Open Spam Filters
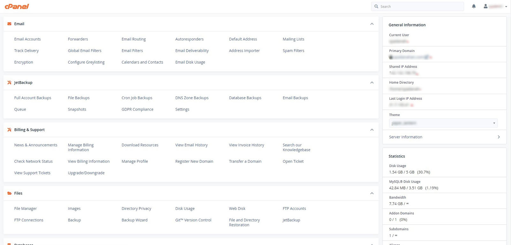The width and height of the screenshot is (511, 245). [x=293, y=51]
